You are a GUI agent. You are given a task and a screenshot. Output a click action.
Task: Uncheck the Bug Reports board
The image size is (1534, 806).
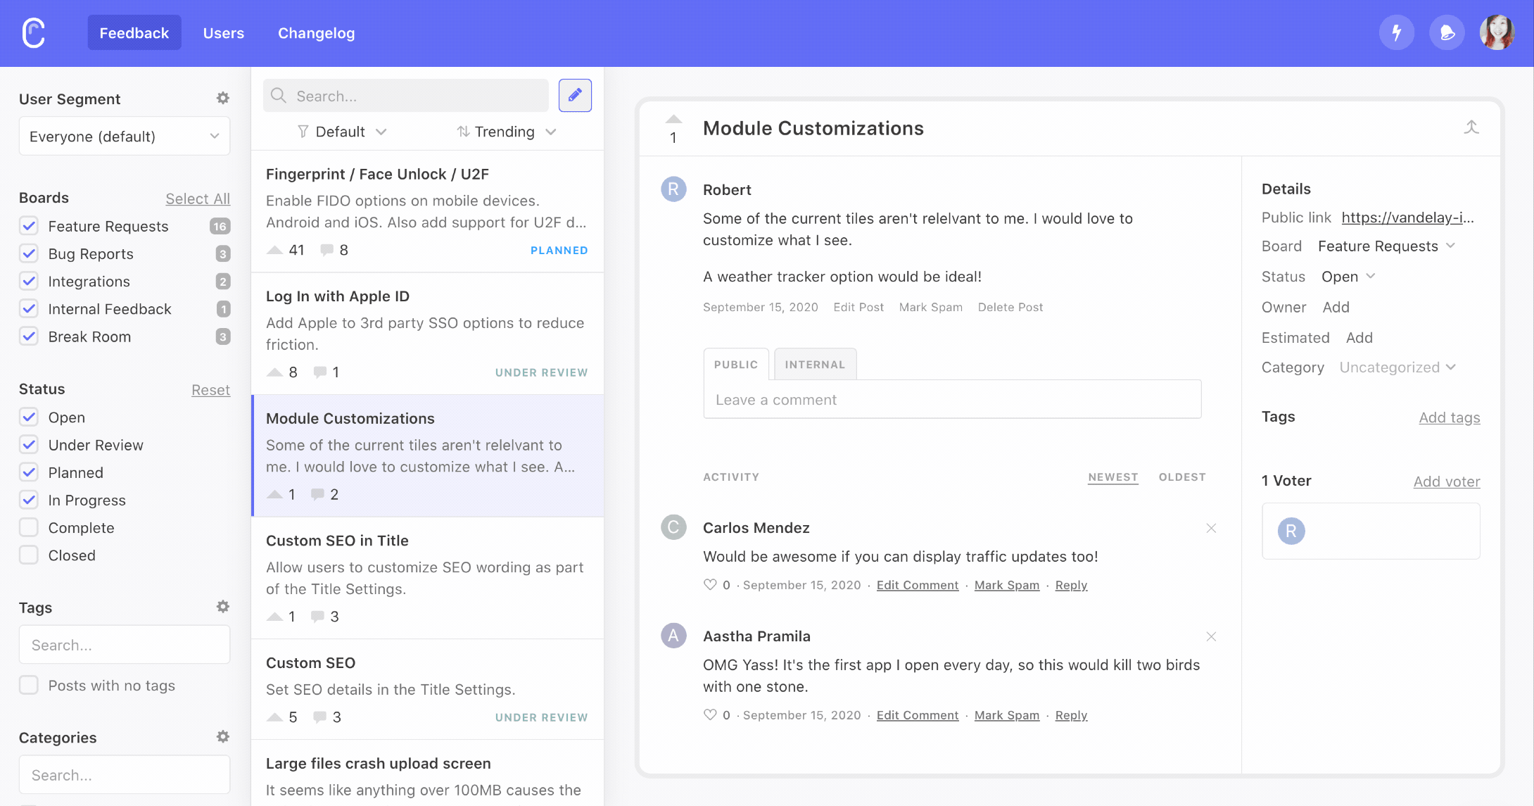click(x=29, y=253)
